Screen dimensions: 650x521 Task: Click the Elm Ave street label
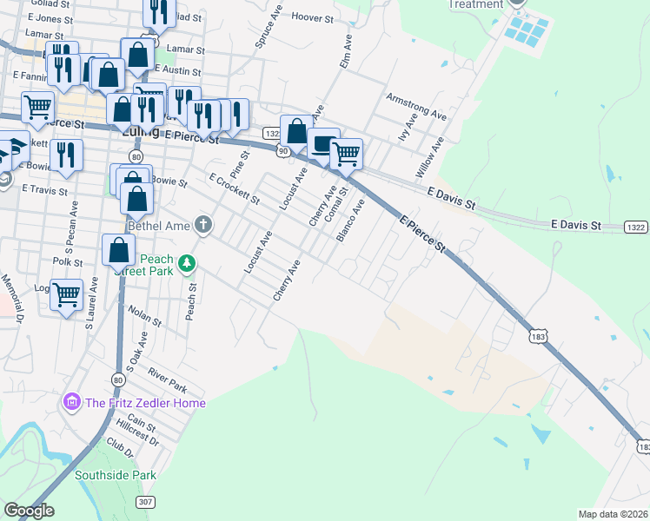(345, 51)
